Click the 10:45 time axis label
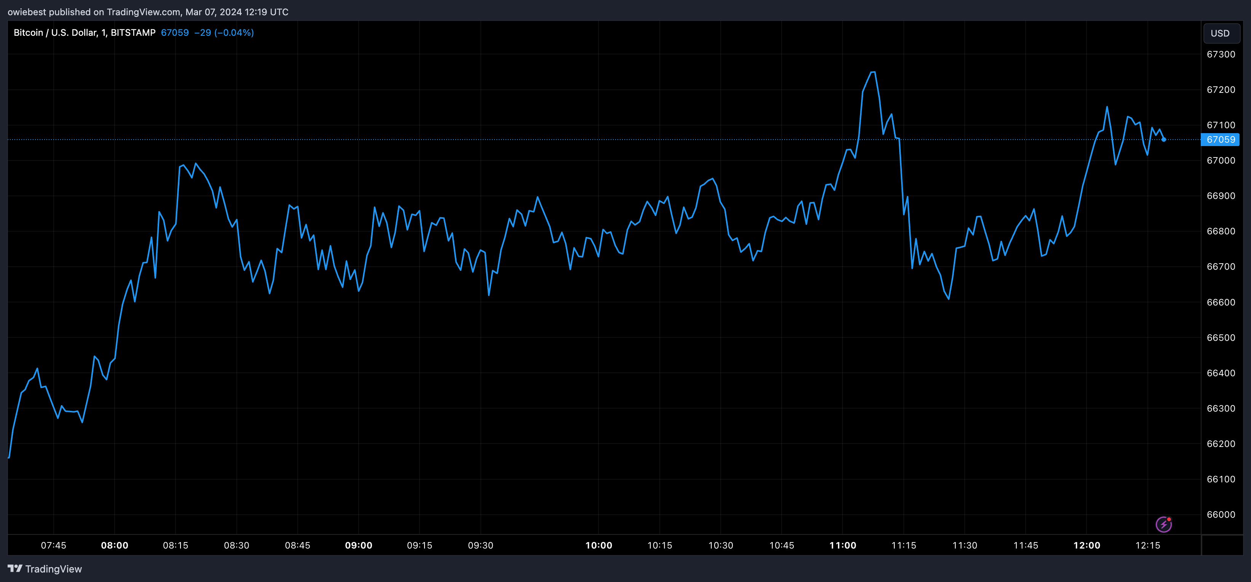The height and width of the screenshot is (582, 1251). coord(782,545)
